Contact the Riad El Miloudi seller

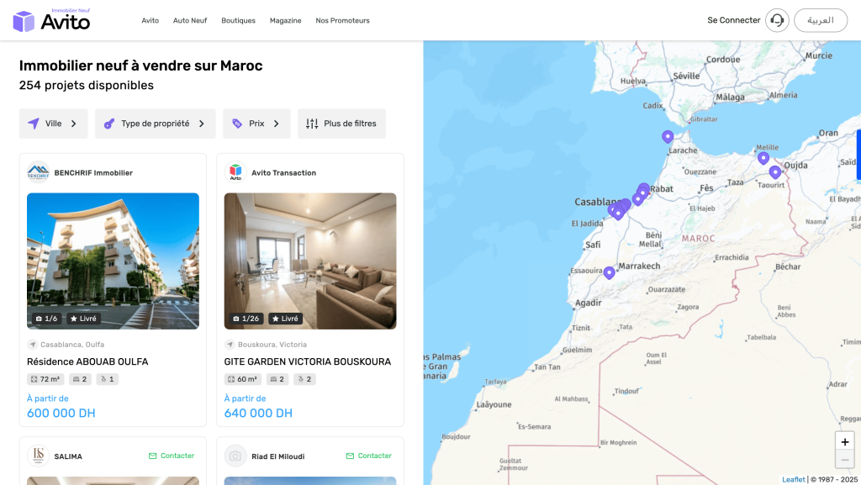[368, 456]
